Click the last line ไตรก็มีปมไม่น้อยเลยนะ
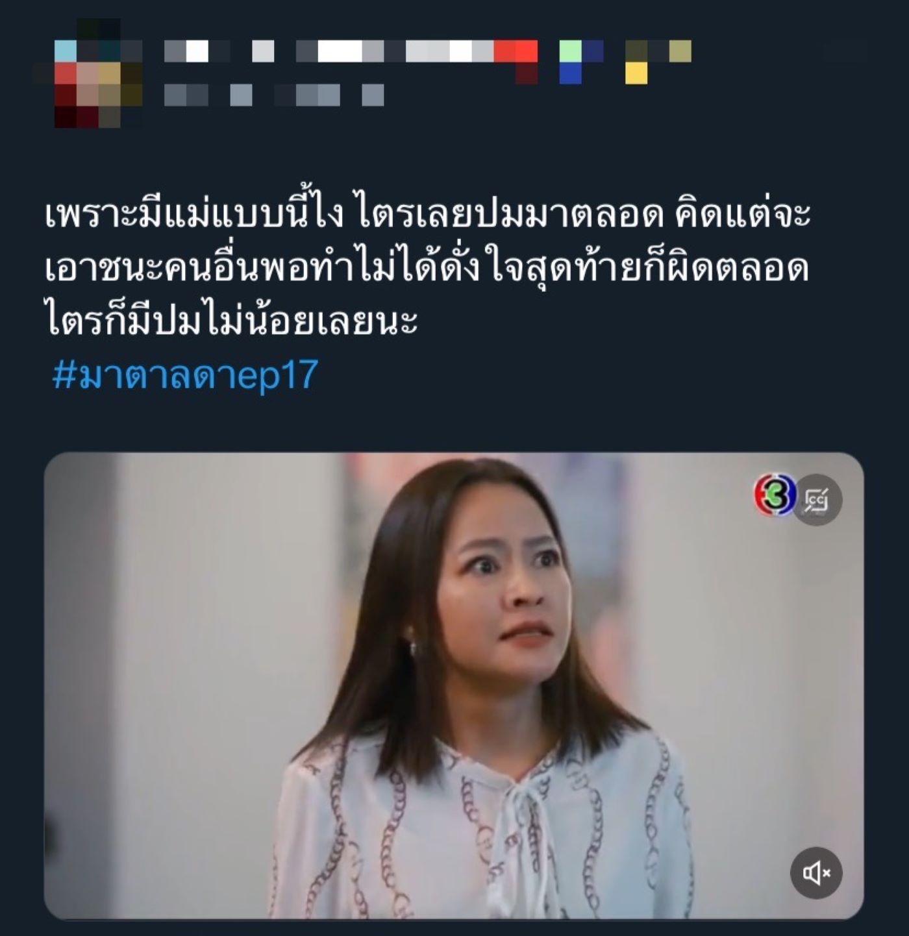The width and height of the screenshot is (909, 936). point(231,320)
